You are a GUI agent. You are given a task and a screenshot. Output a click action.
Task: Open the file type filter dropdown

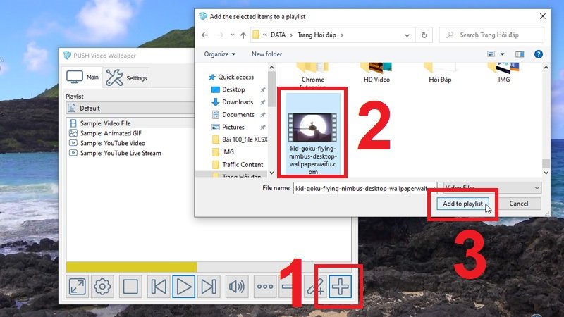491,187
